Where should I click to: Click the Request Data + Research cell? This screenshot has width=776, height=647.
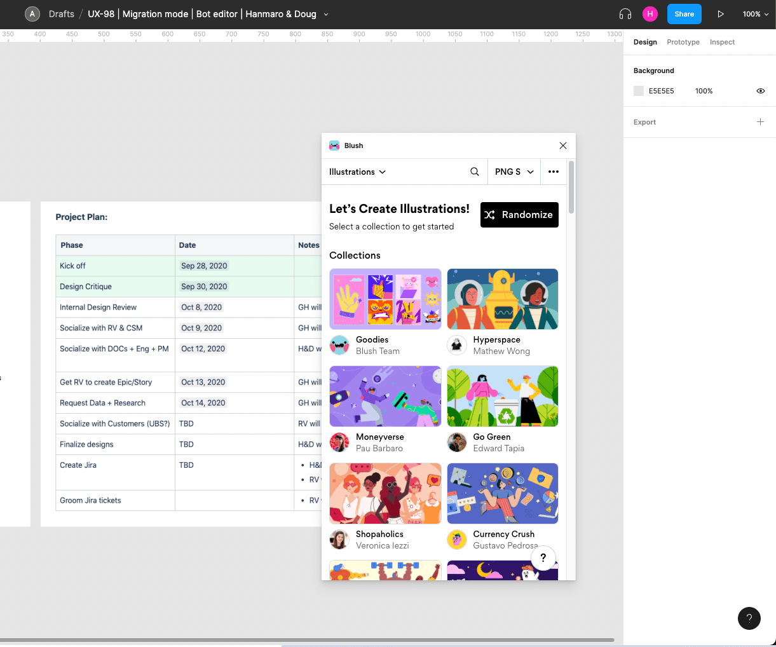point(115,403)
